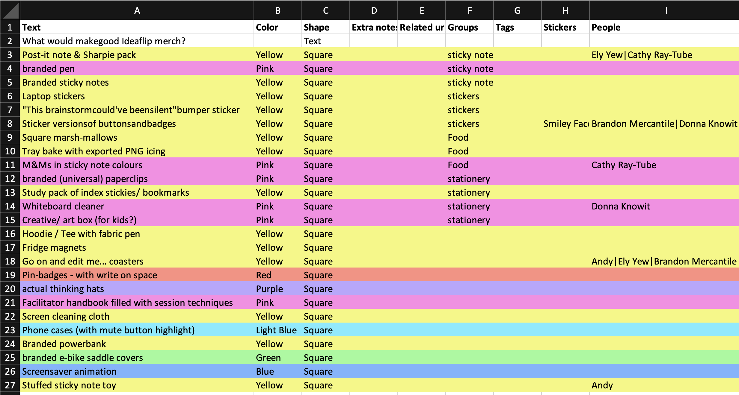The image size is (739, 395).
Task: Click 'Andy|Ely Yew|Brandon Mercantile' cell
Action: pos(664,261)
